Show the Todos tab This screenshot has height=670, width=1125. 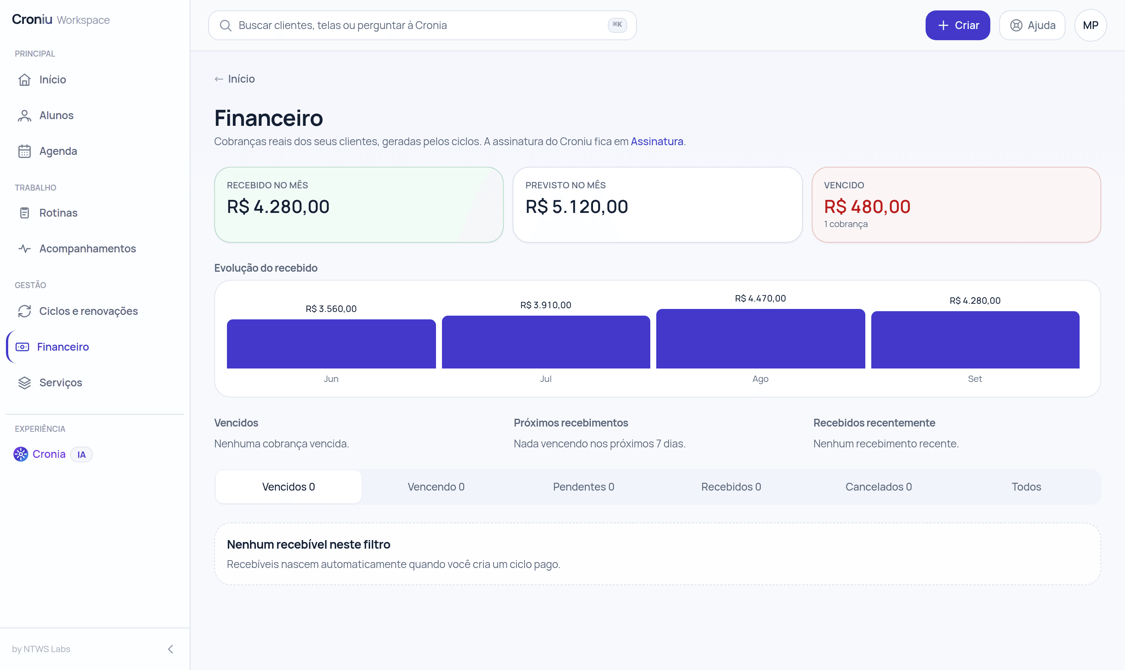(1026, 487)
